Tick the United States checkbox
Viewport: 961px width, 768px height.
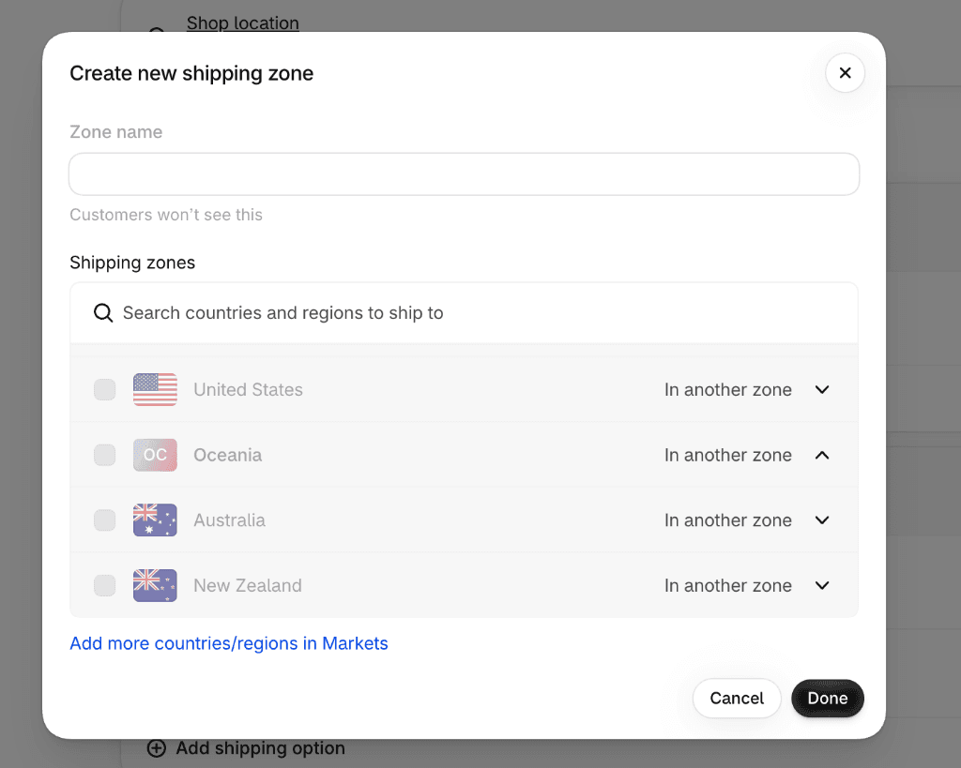[x=105, y=389]
